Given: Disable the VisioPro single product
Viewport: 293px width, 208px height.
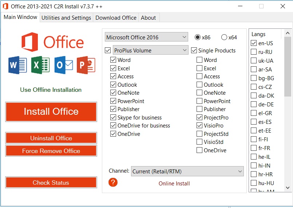Looking at the screenshot, I should [199, 126].
